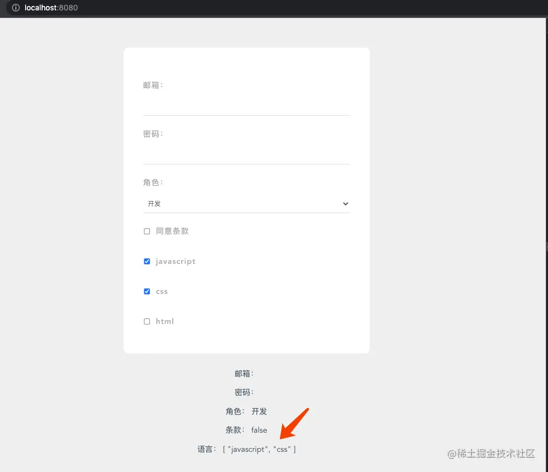The image size is (548, 472).
Task: Click the 密码: label in the form card
Action: point(153,134)
